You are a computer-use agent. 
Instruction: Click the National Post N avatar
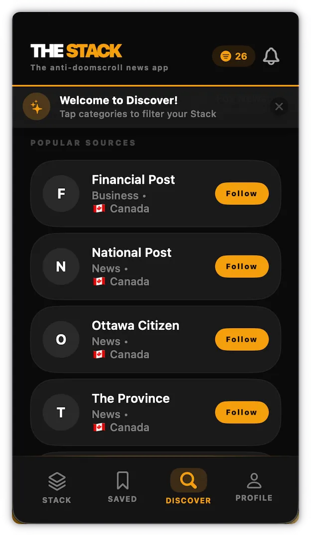click(61, 267)
